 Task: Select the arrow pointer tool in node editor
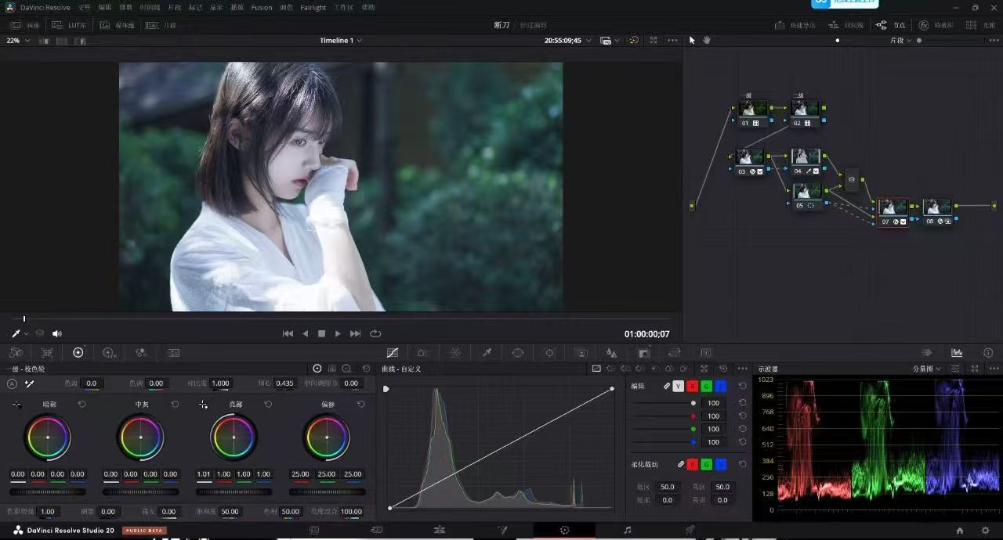pos(692,40)
